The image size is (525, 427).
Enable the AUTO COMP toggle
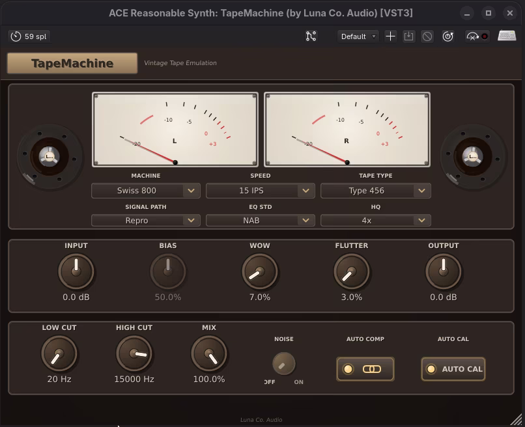[x=365, y=368]
